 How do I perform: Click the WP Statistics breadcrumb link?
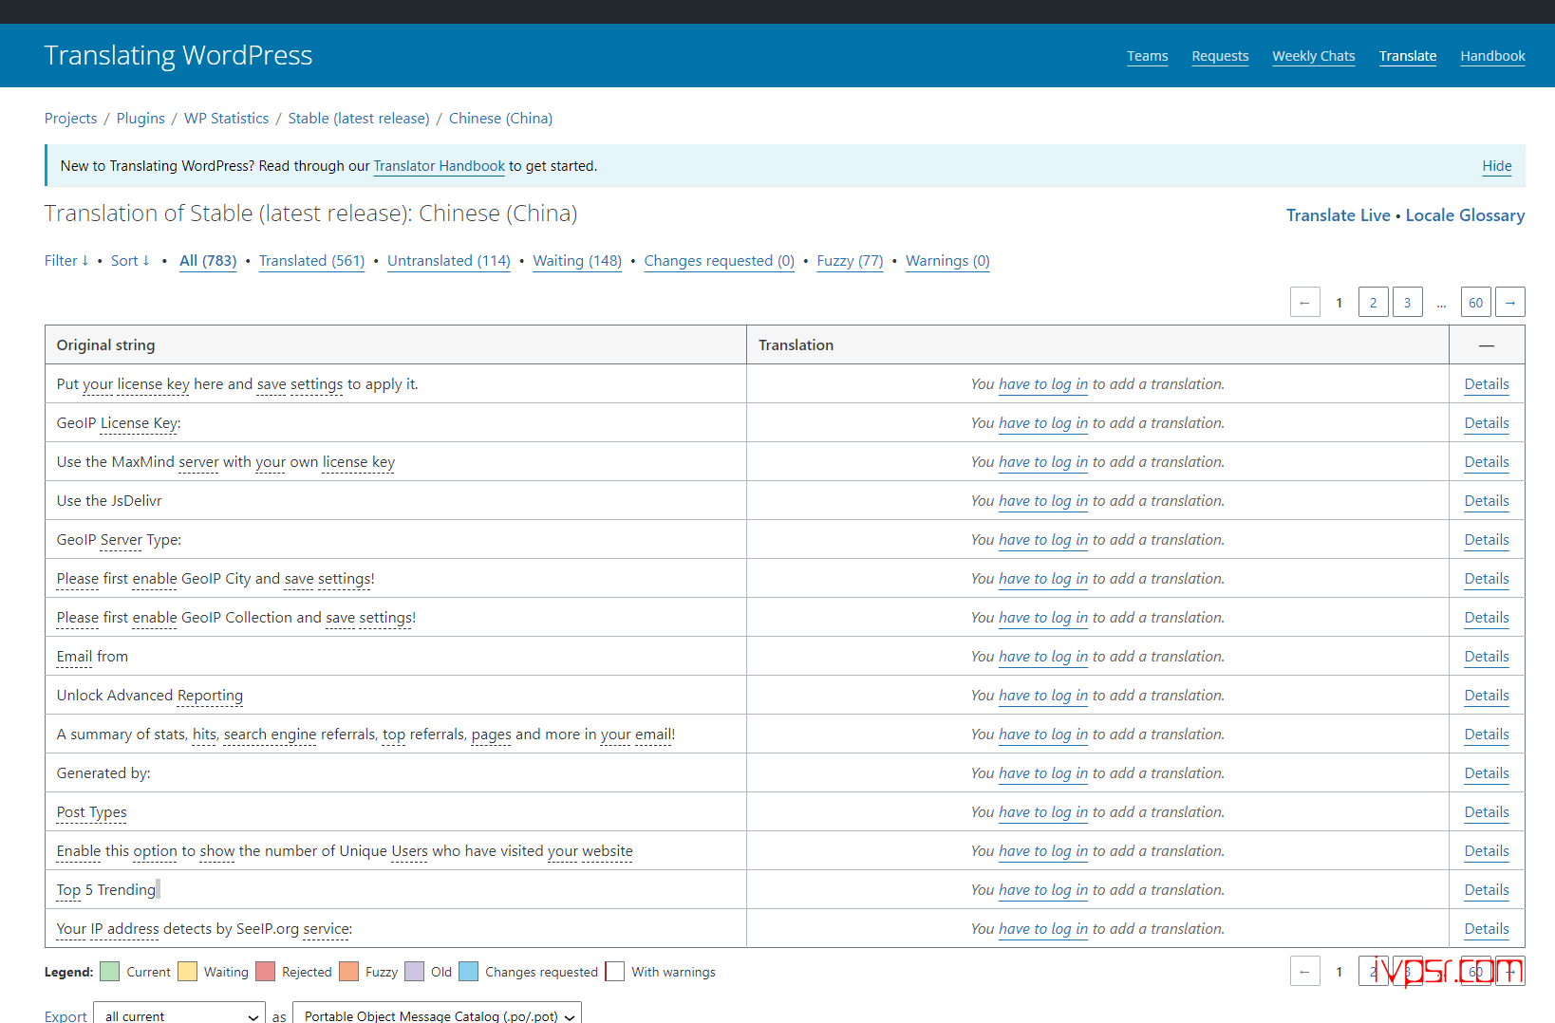(226, 119)
